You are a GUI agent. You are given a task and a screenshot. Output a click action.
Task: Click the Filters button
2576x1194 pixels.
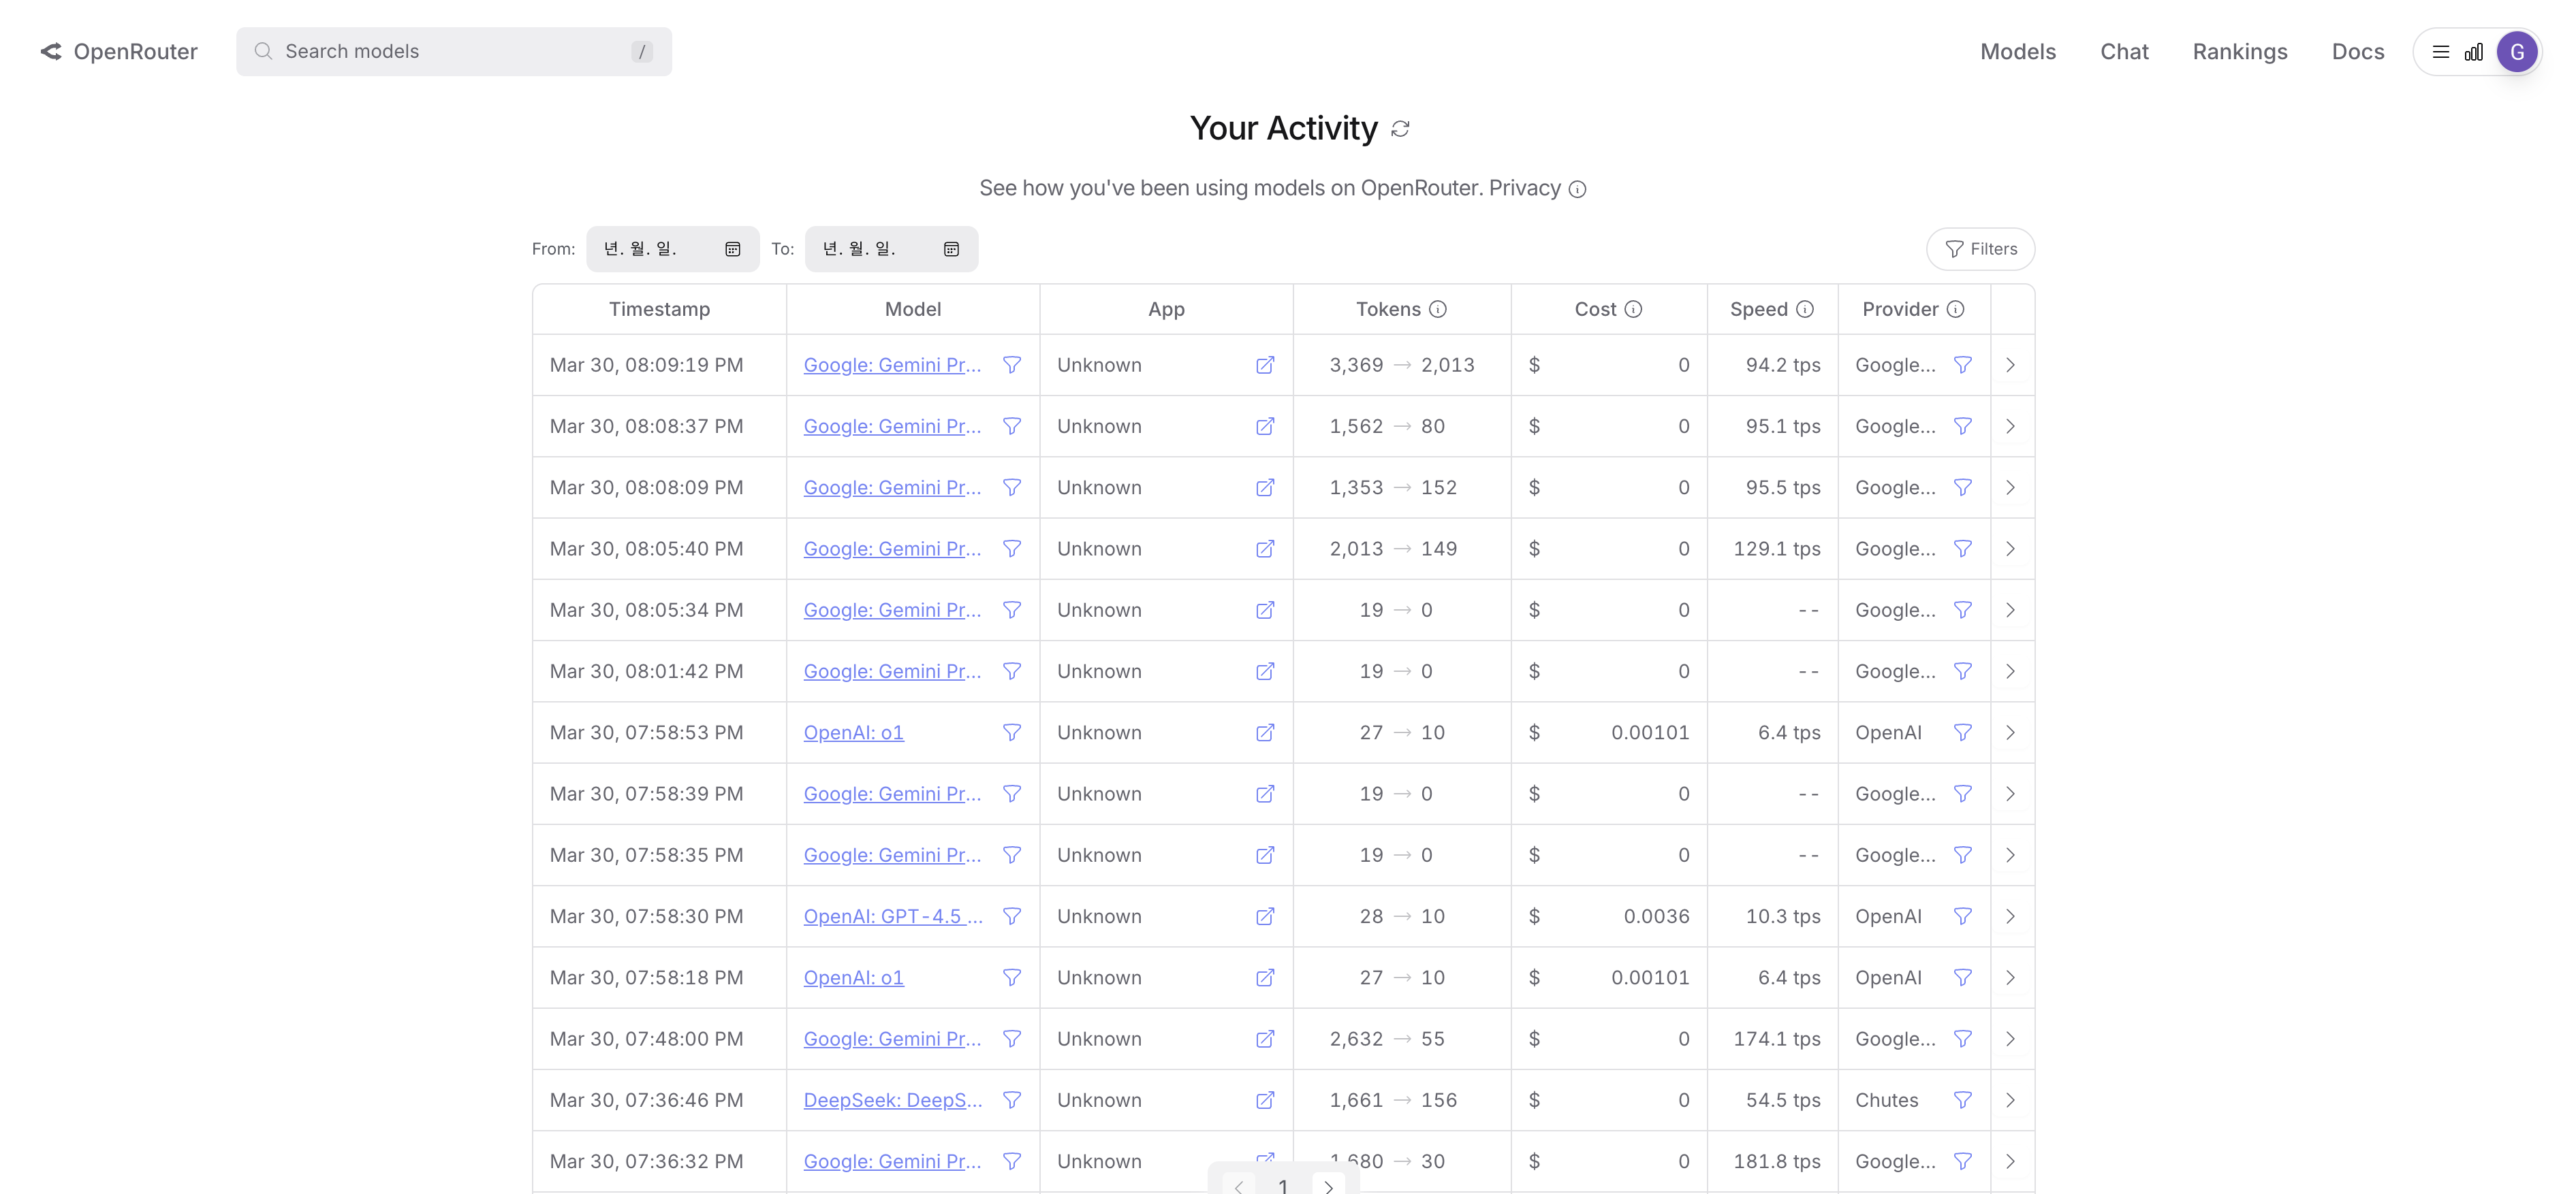click(x=1980, y=248)
